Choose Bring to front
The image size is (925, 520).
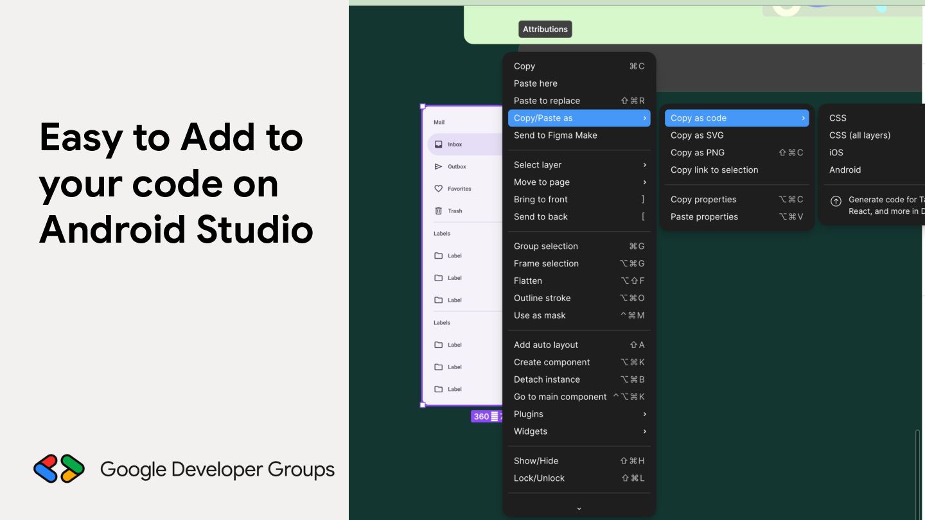(x=579, y=200)
